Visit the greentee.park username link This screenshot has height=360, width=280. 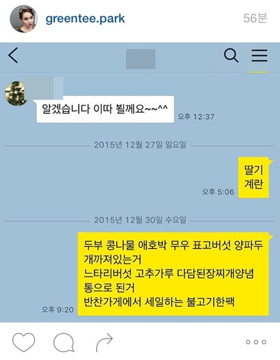point(85,19)
